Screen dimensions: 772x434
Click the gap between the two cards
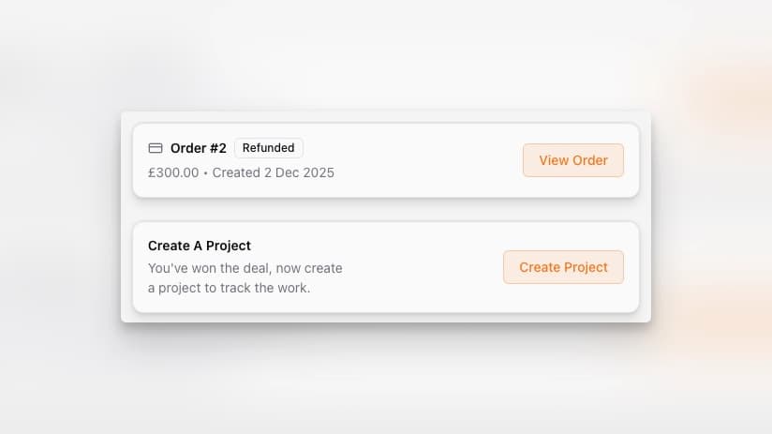pyautogui.click(x=385, y=210)
